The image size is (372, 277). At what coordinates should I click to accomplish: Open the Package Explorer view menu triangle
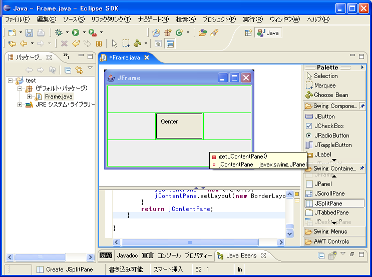pyautogui.click(x=90, y=68)
